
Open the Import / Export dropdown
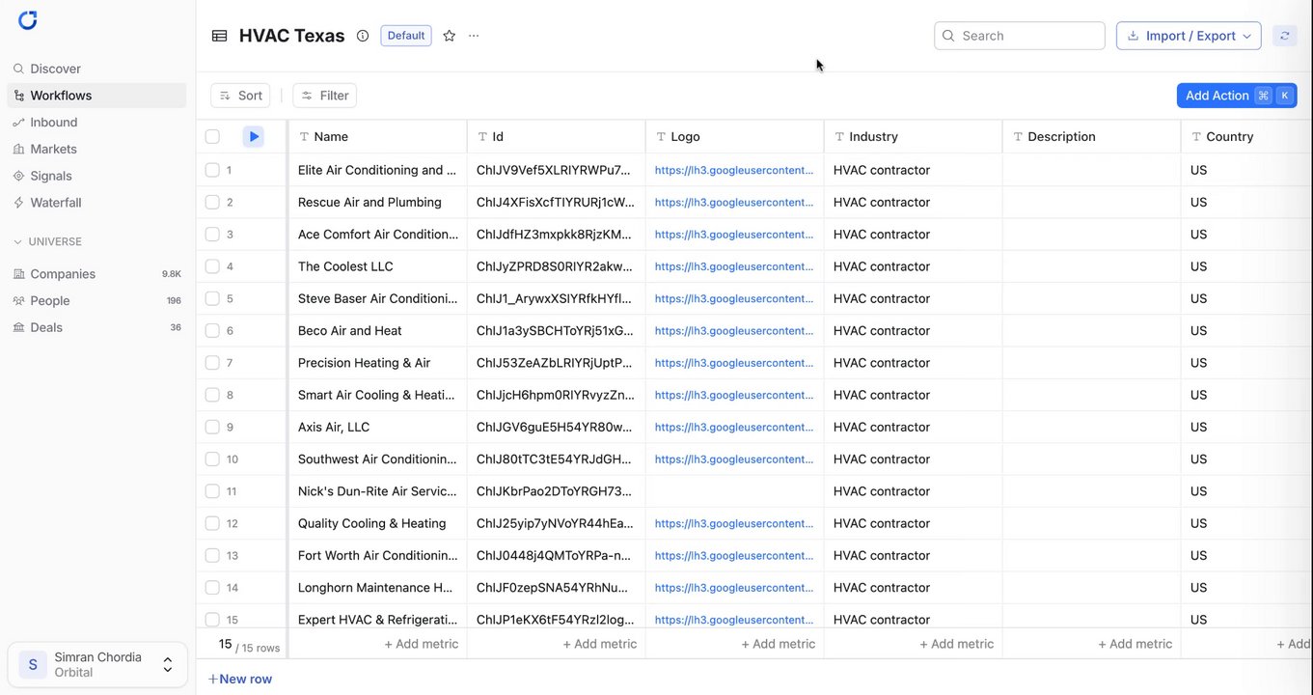tap(1188, 36)
